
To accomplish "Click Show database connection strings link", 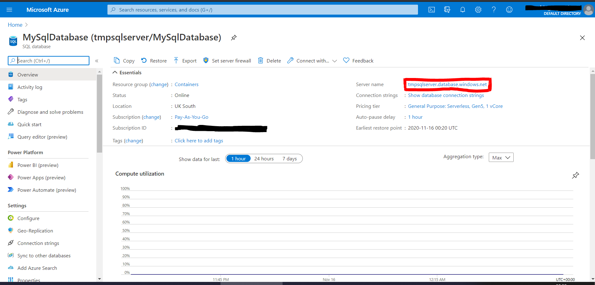I will (446, 95).
